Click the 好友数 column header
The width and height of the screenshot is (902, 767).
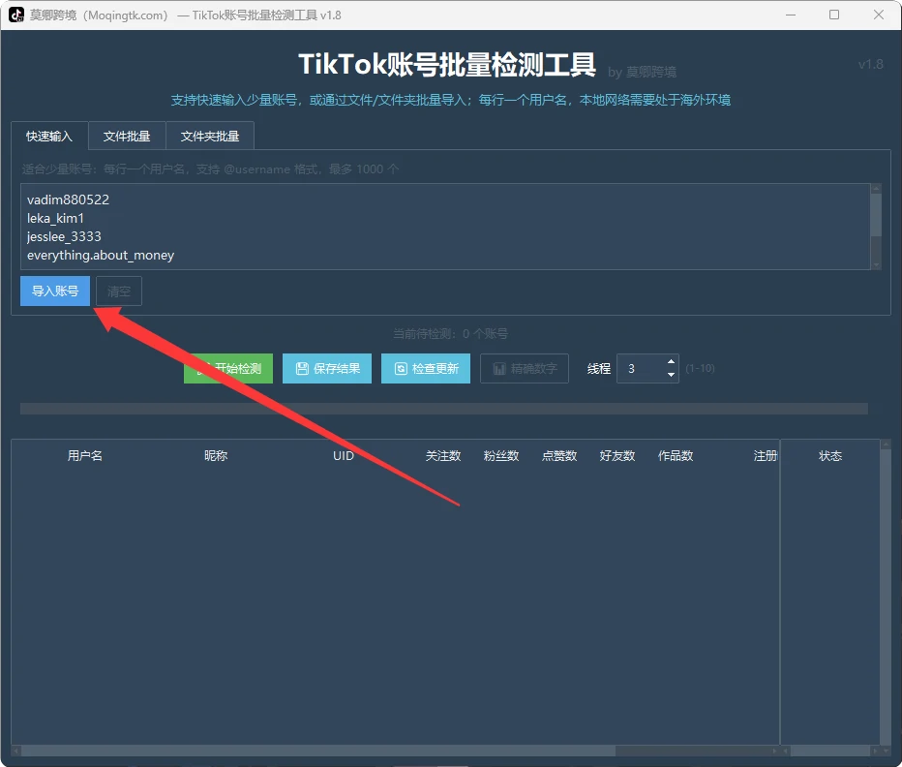[x=617, y=456]
